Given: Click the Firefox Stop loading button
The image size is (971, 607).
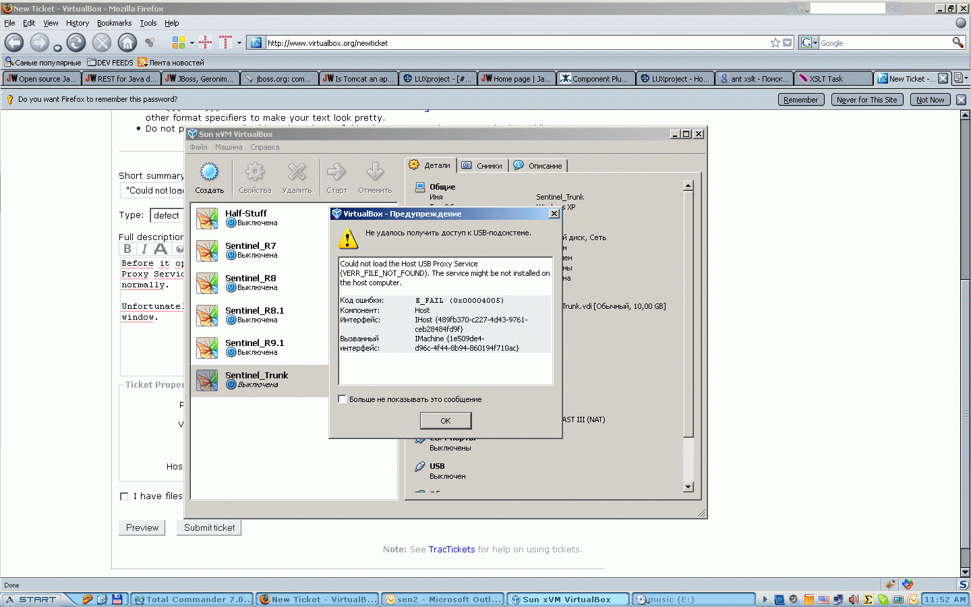Looking at the screenshot, I should tap(102, 42).
